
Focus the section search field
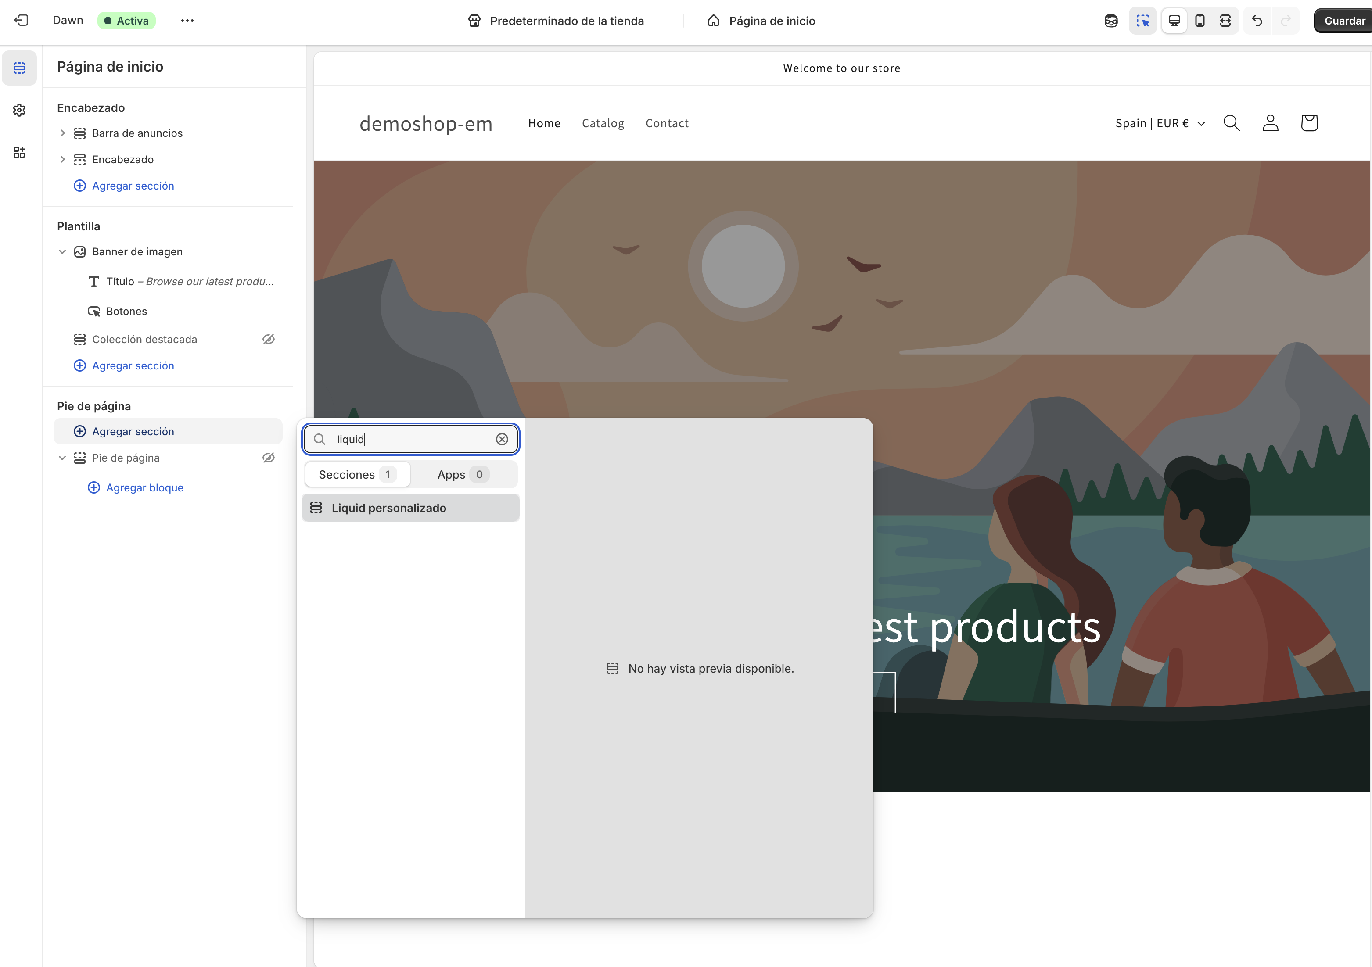pyautogui.click(x=410, y=439)
